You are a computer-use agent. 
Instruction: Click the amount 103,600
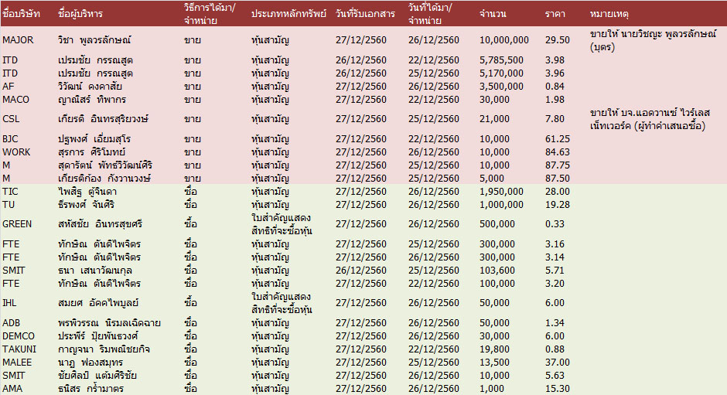[x=497, y=271]
